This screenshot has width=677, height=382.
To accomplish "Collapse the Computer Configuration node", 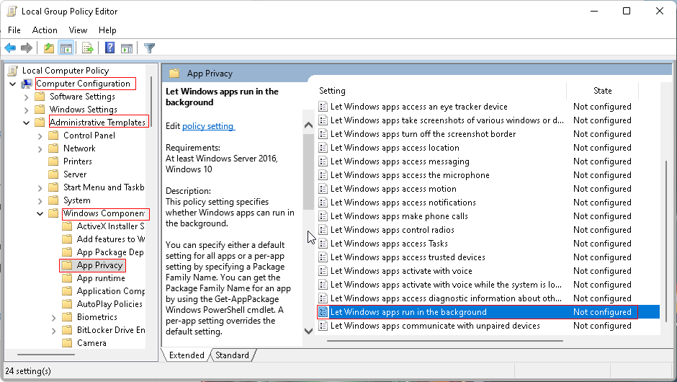I will [x=12, y=84].
